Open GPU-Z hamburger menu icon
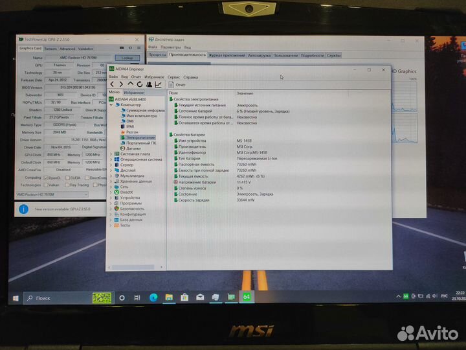 pyautogui.click(x=139, y=48)
